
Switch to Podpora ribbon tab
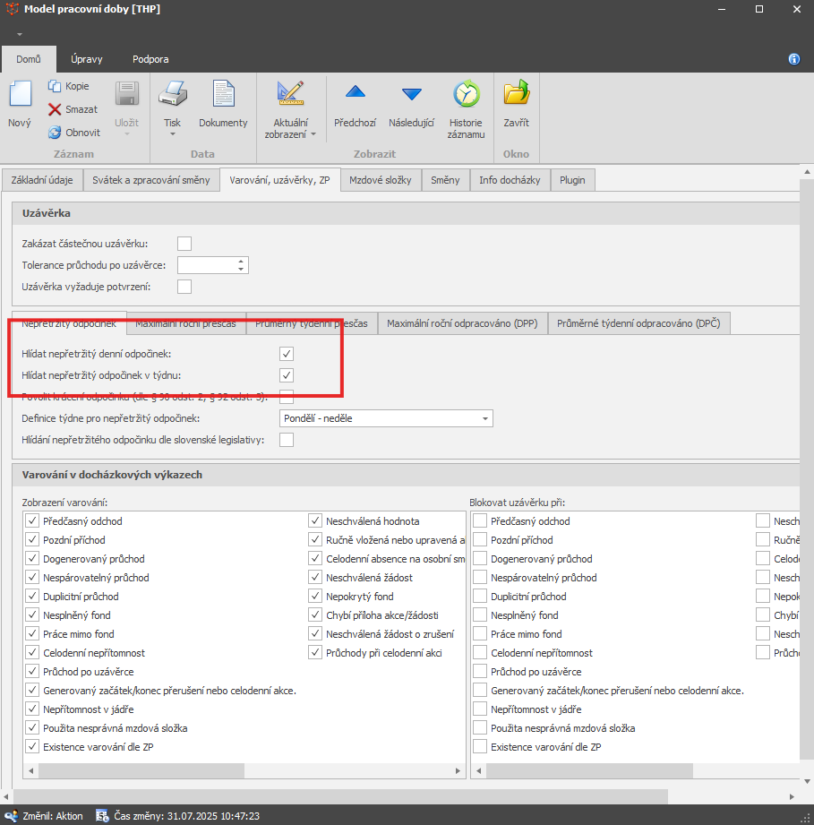tap(150, 59)
